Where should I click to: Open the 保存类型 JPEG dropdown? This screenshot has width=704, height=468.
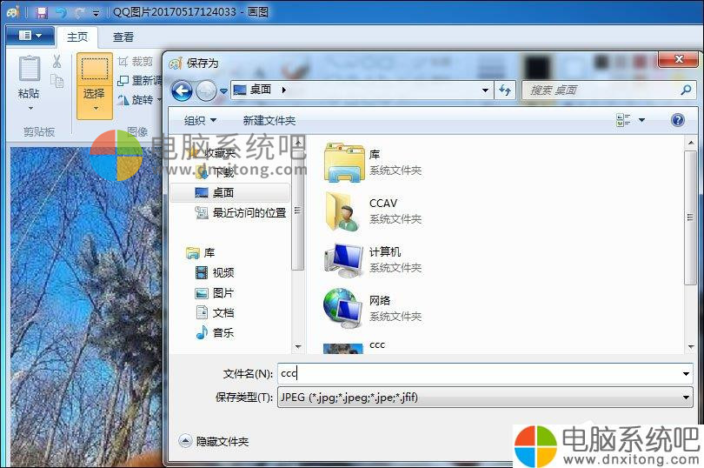tap(485, 398)
